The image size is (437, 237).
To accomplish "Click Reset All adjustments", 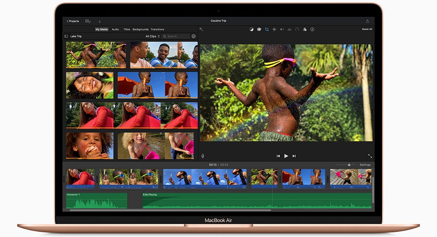I will coord(367,29).
